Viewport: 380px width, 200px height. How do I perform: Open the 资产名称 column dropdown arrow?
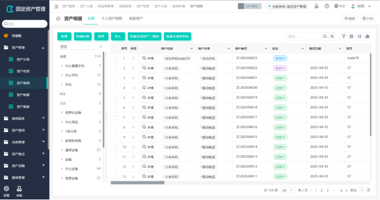pyautogui.click(x=192, y=49)
